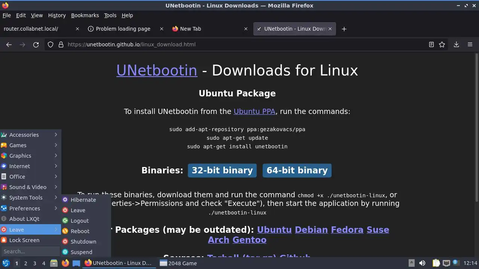Open the History menu
The image size is (479, 269).
[x=57, y=15]
